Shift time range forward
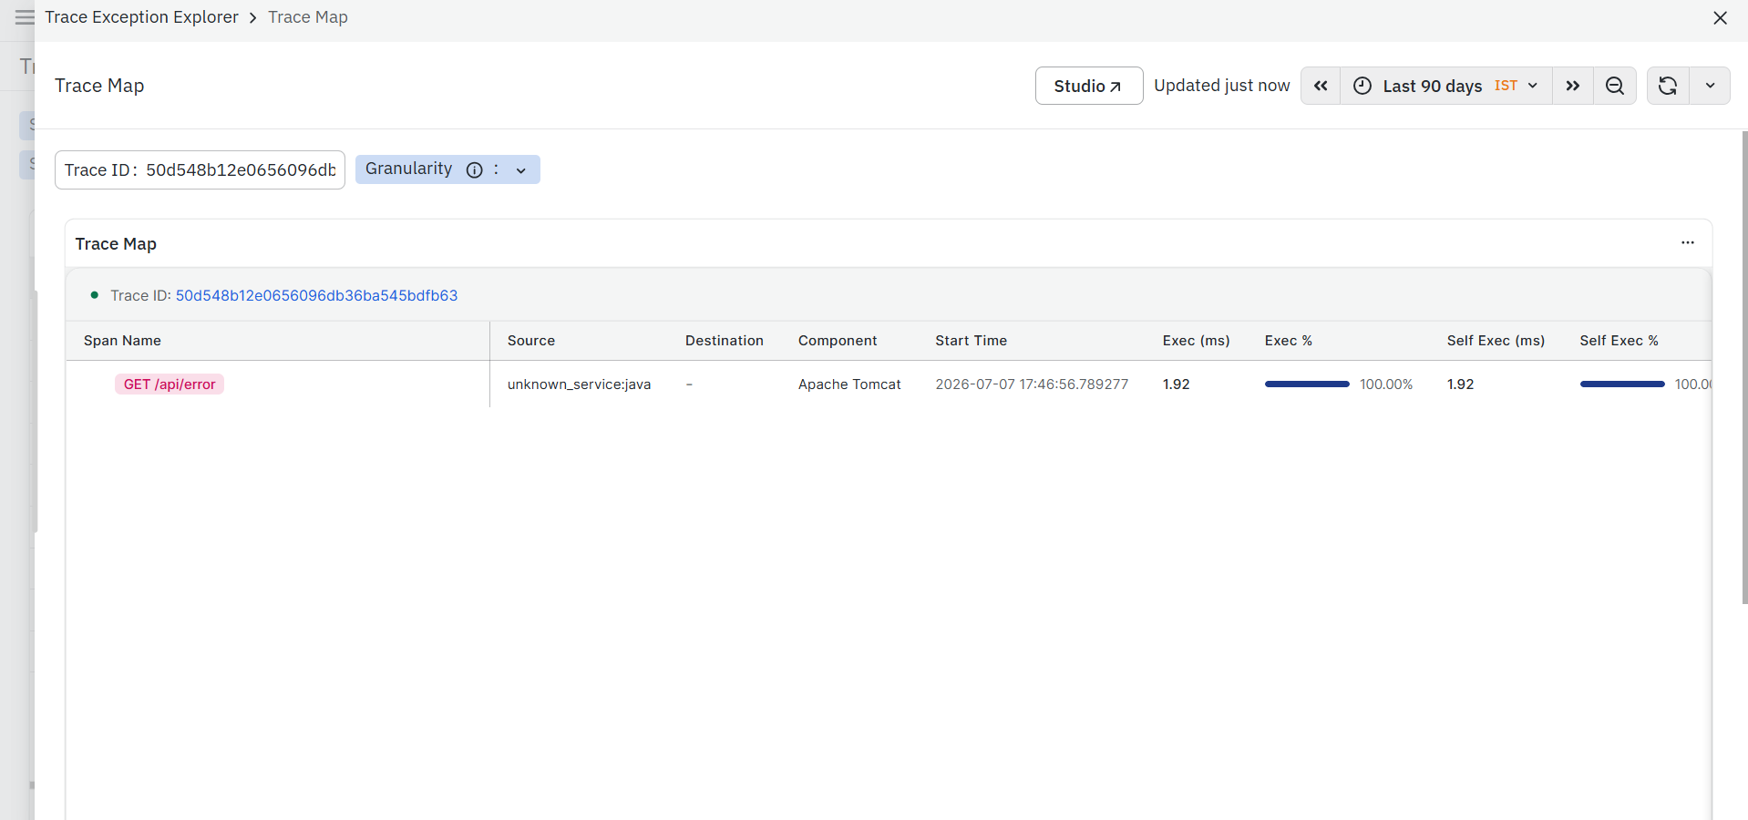 (1572, 86)
